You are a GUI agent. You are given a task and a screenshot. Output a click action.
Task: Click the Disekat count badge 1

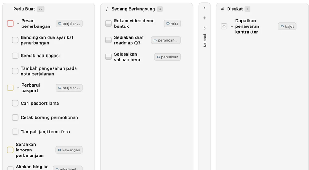click(x=247, y=9)
